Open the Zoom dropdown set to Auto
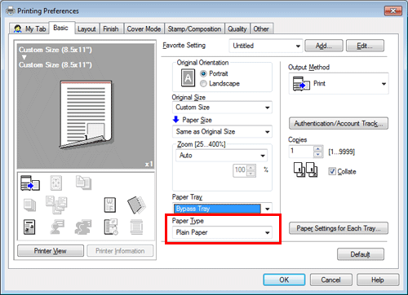The width and height of the screenshot is (408, 295). [x=222, y=156]
